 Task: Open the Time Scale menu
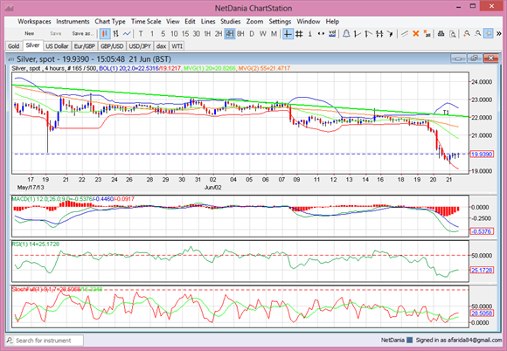pos(146,22)
